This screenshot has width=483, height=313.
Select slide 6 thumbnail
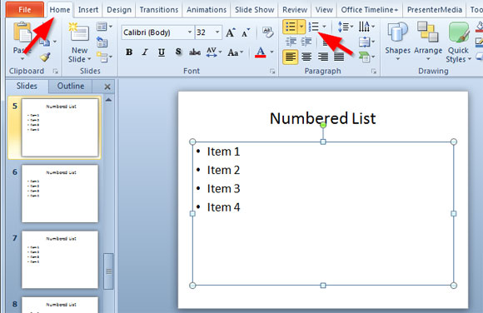pyautogui.click(x=60, y=193)
